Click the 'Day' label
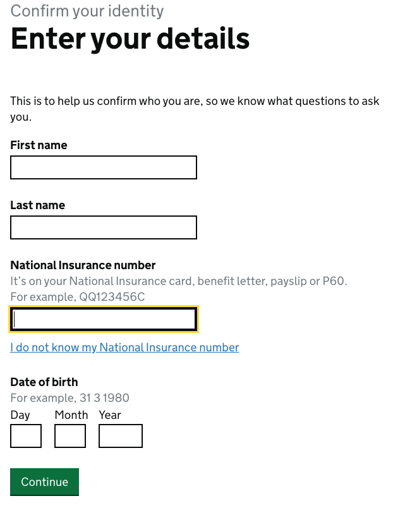Screen dimensions: 405x508 click(20, 415)
